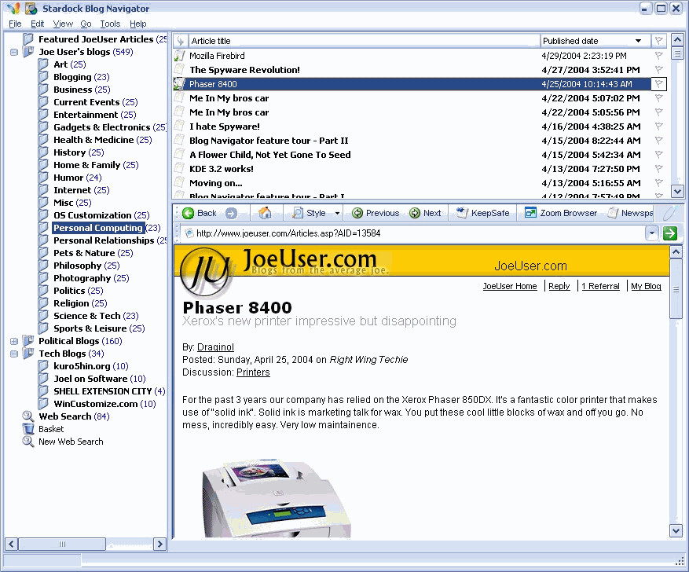This screenshot has height=572, width=689.
Task: Toggle flag on Moving on... row
Action: (x=658, y=183)
